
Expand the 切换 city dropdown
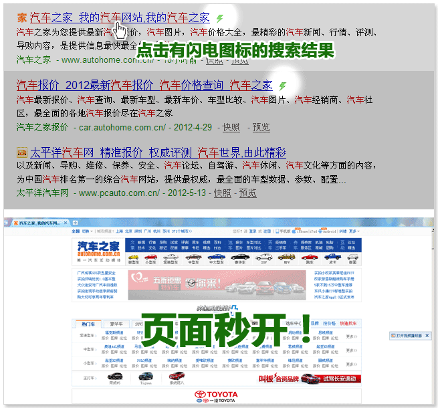click(87, 231)
